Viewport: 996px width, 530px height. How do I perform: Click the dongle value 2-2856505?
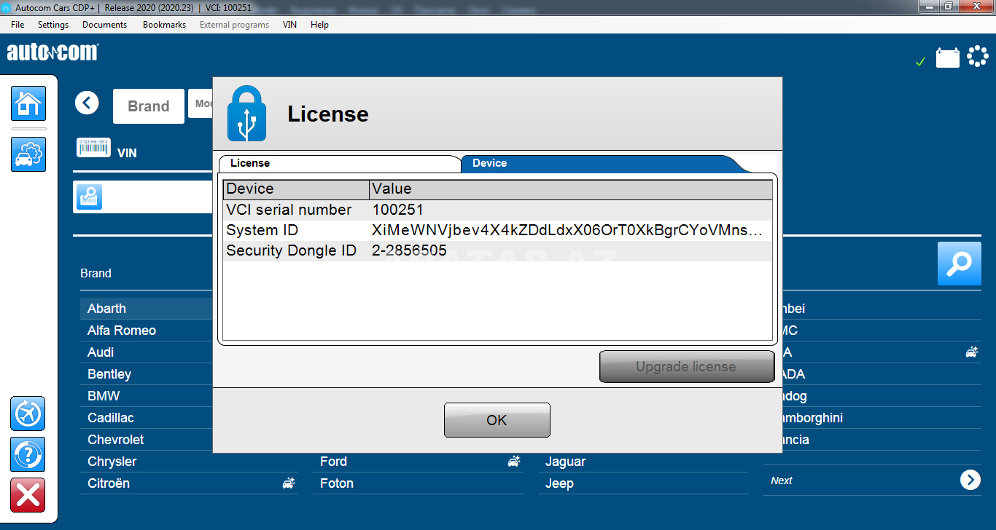409,250
